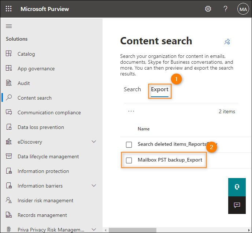Open Audit in the sidebar

click(x=23, y=83)
